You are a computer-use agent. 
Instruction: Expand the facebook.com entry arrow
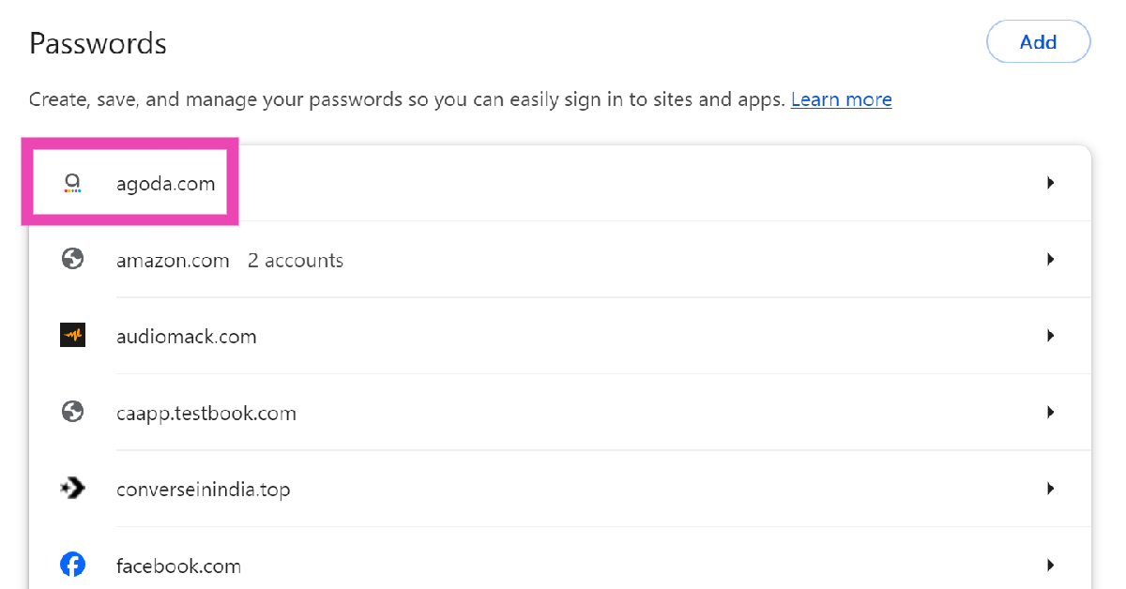coord(1051,565)
